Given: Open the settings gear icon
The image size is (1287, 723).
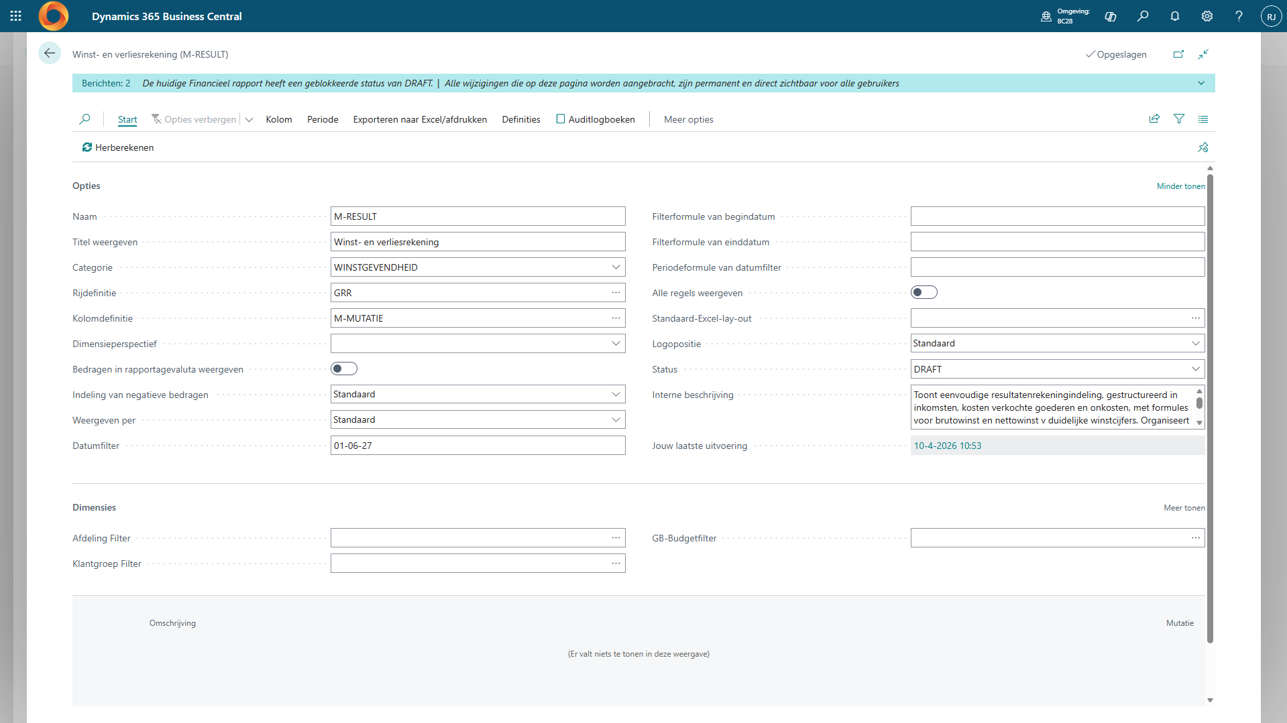Looking at the screenshot, I should click(x=1207, y=16).
